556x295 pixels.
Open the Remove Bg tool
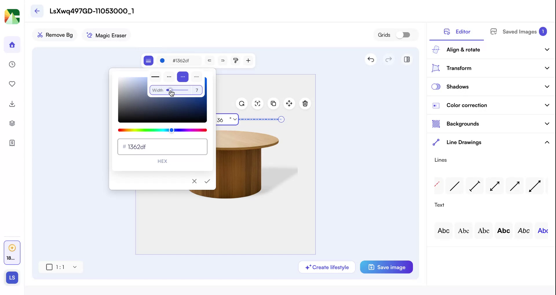click(x=55, y=35)
